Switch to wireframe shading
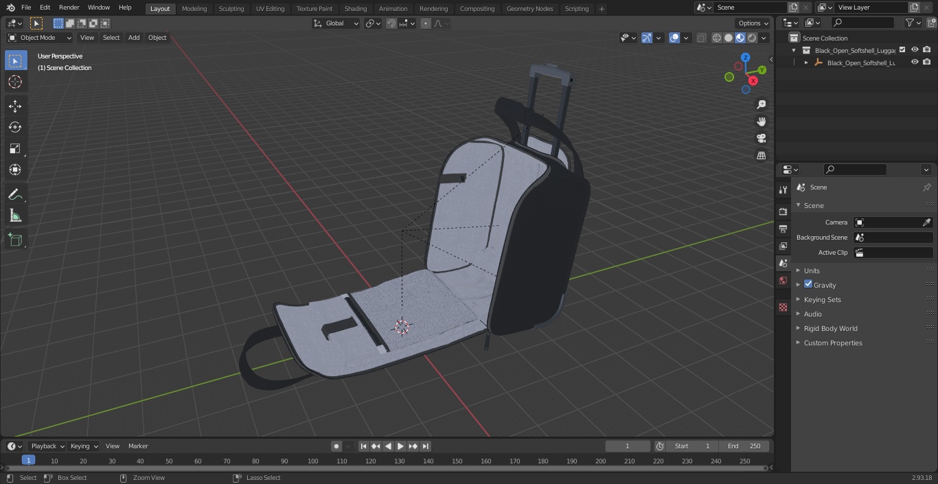Screen dimensions: 938x484 717,38
